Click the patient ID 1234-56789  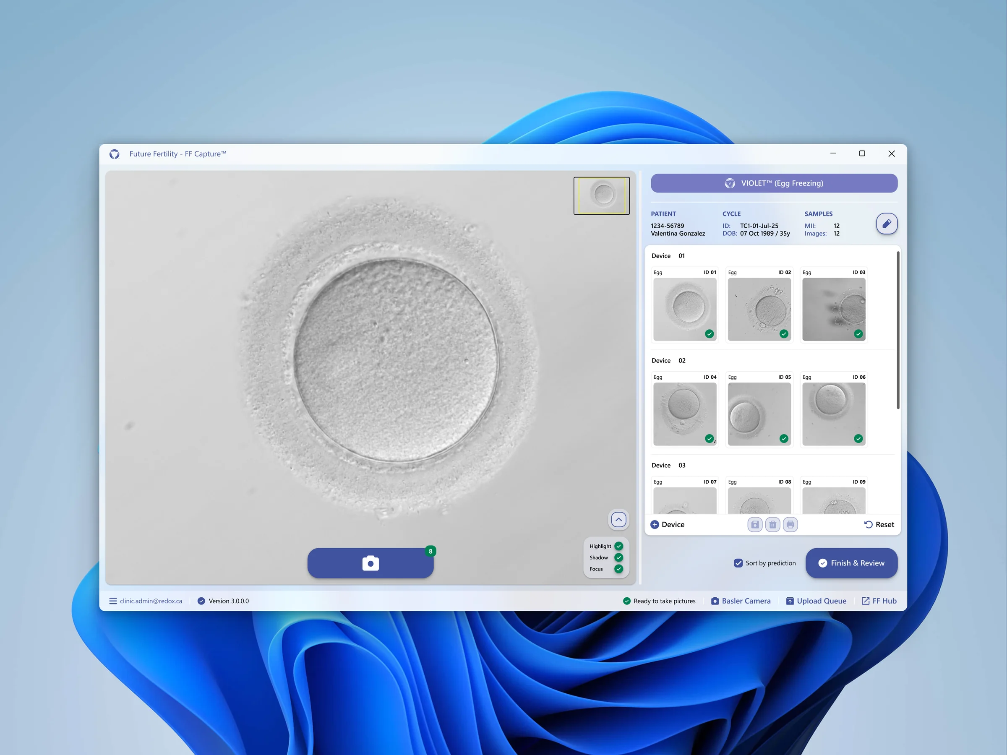pyautogui.click(x=667, y=226)
